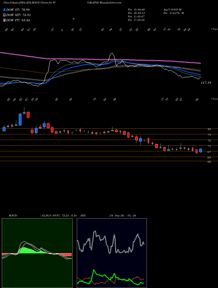The width and height of the screenshot is (218, 288).
Task: Click the 71 price level label
Action: point(209,146)
